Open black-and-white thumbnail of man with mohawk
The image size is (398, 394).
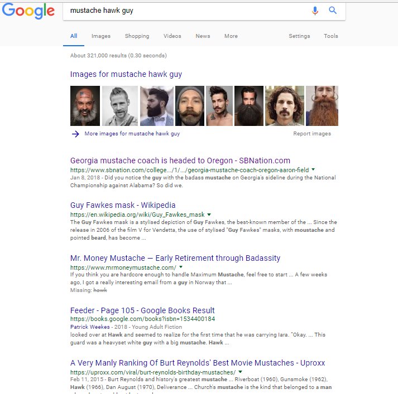click(120, 106)
